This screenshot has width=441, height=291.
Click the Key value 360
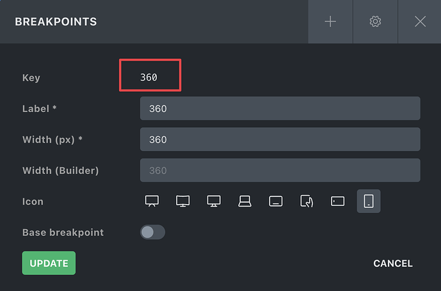pos(148,77)
